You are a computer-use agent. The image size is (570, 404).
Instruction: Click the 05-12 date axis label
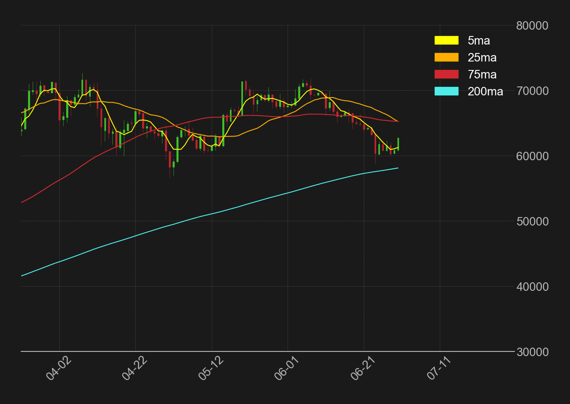211,368
